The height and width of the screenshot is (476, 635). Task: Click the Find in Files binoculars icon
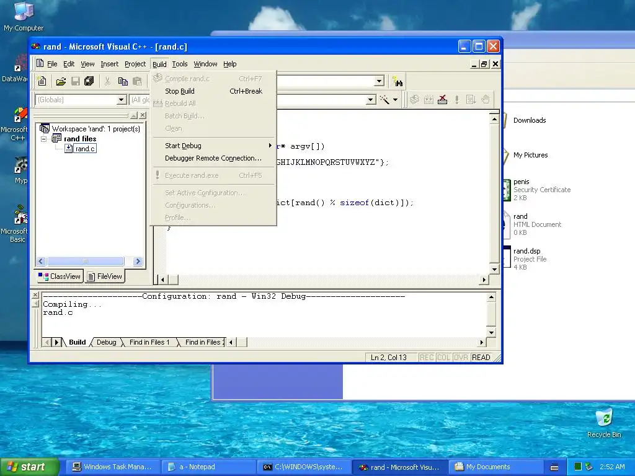(x=397, y=82)
